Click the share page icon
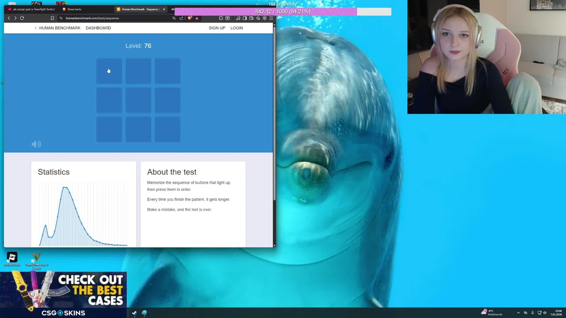The image size is (566, 318). 181,18
